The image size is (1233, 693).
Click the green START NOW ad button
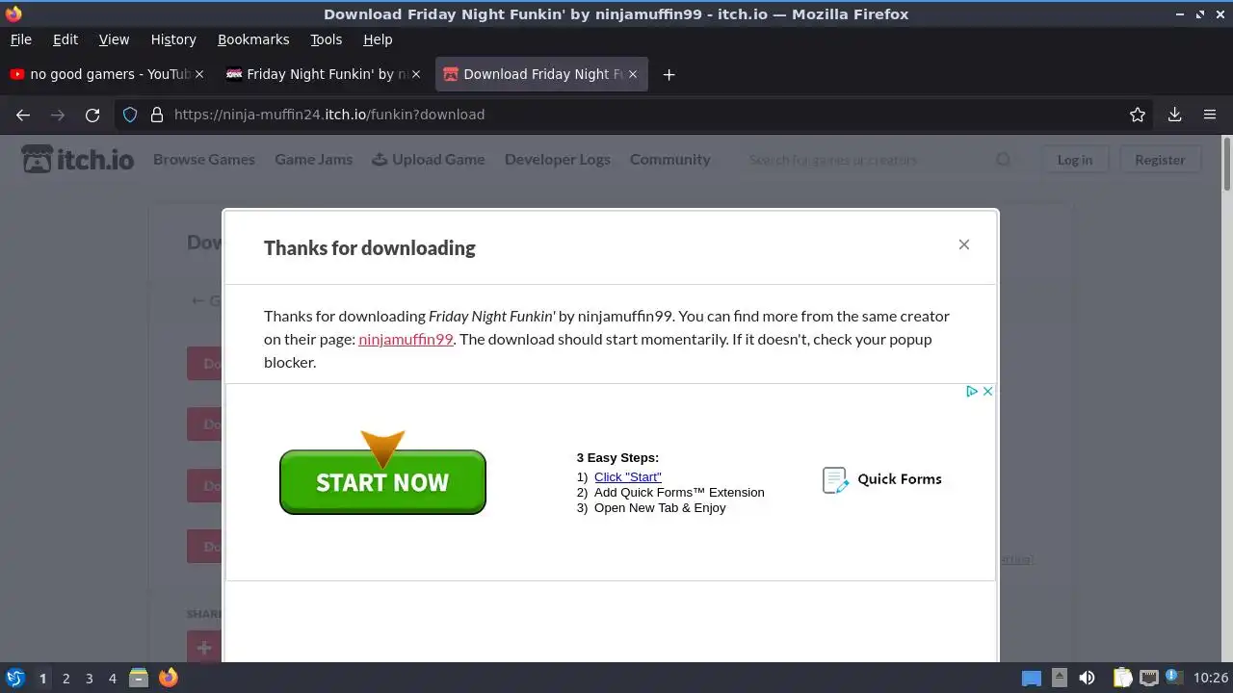pos(382,482)
